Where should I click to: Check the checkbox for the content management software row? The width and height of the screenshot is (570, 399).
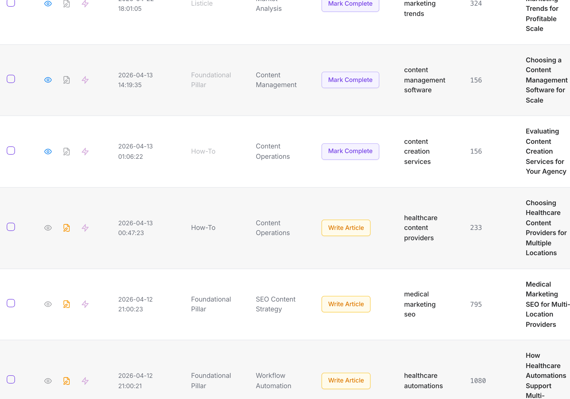11,79
